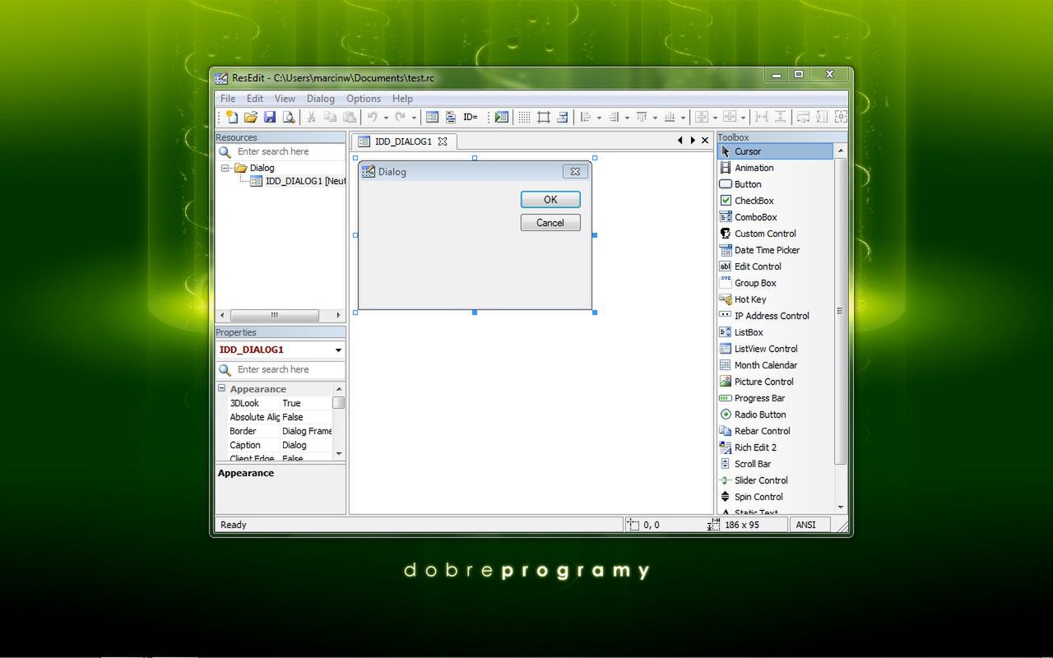Select the Radio Button control tool

[758, 415]
